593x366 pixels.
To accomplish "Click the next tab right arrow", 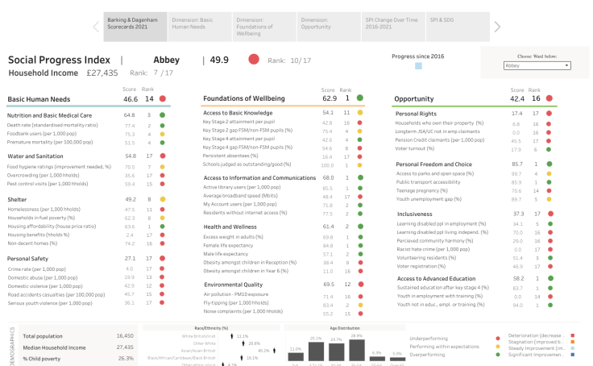I will [497, 27].
